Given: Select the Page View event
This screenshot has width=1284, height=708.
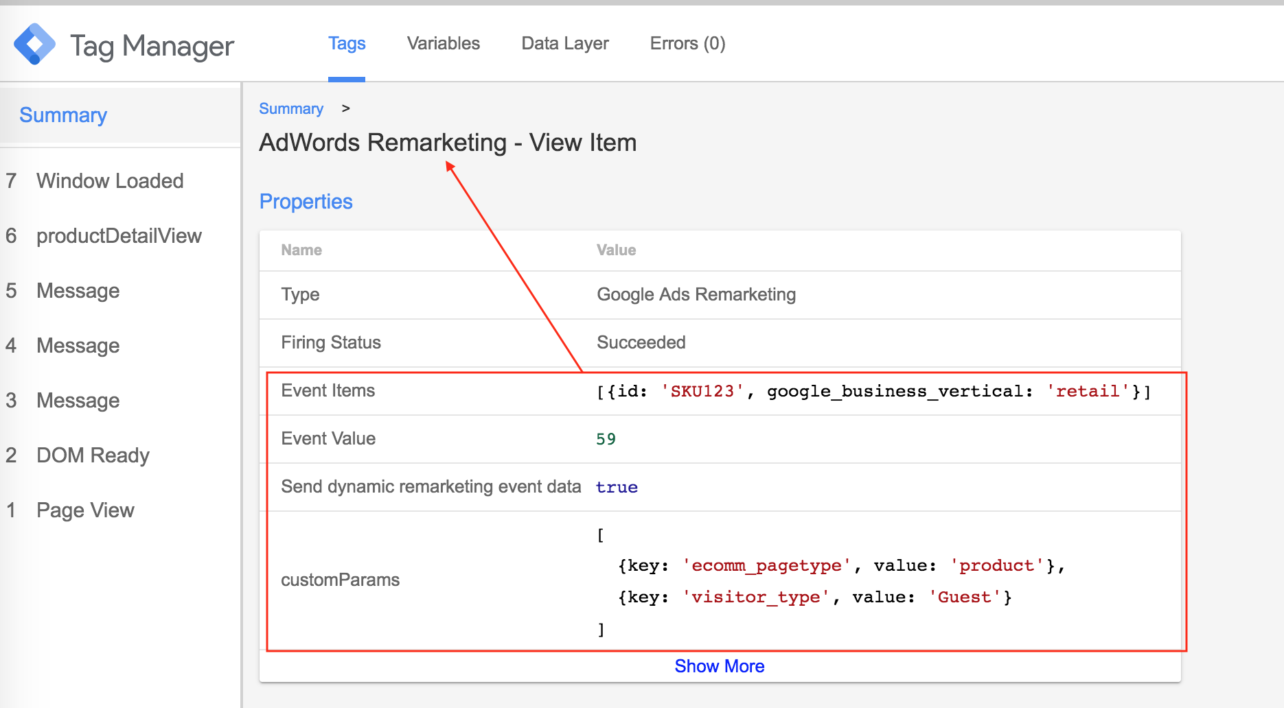Looking at the screenshot, I should click(x=85, y=510).
